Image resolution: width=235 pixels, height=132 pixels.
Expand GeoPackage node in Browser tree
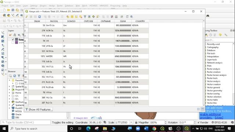[x=10, y=102]
